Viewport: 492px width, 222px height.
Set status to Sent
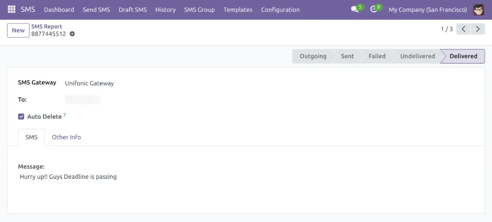tap(347, 56)
